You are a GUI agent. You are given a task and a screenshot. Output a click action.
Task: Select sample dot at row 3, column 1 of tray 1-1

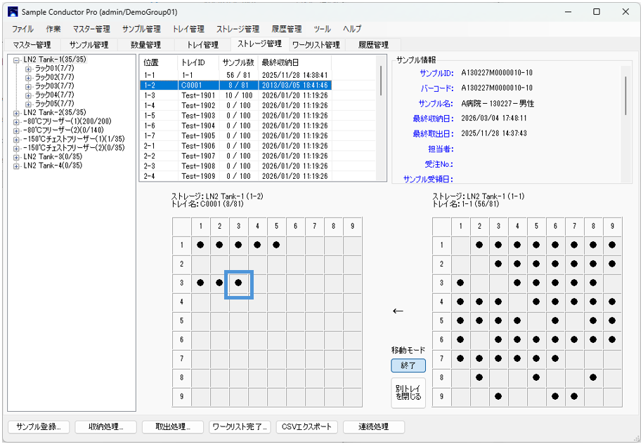point(460,283)
